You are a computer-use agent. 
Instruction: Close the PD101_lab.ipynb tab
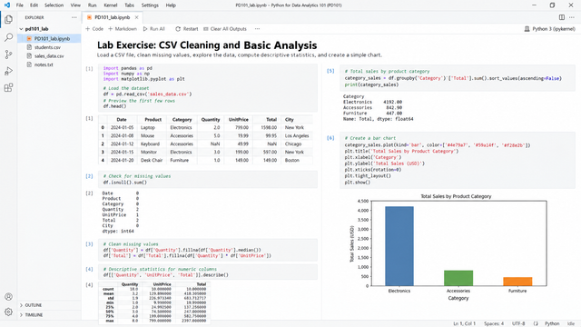[x=137, y=17]
